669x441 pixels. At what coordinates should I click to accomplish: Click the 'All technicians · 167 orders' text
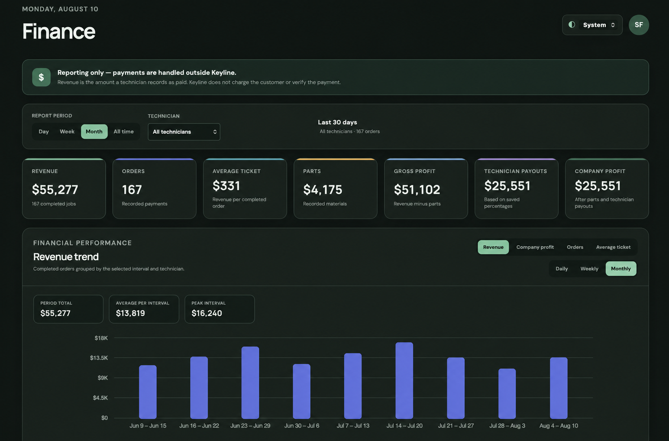coord(349,131)
